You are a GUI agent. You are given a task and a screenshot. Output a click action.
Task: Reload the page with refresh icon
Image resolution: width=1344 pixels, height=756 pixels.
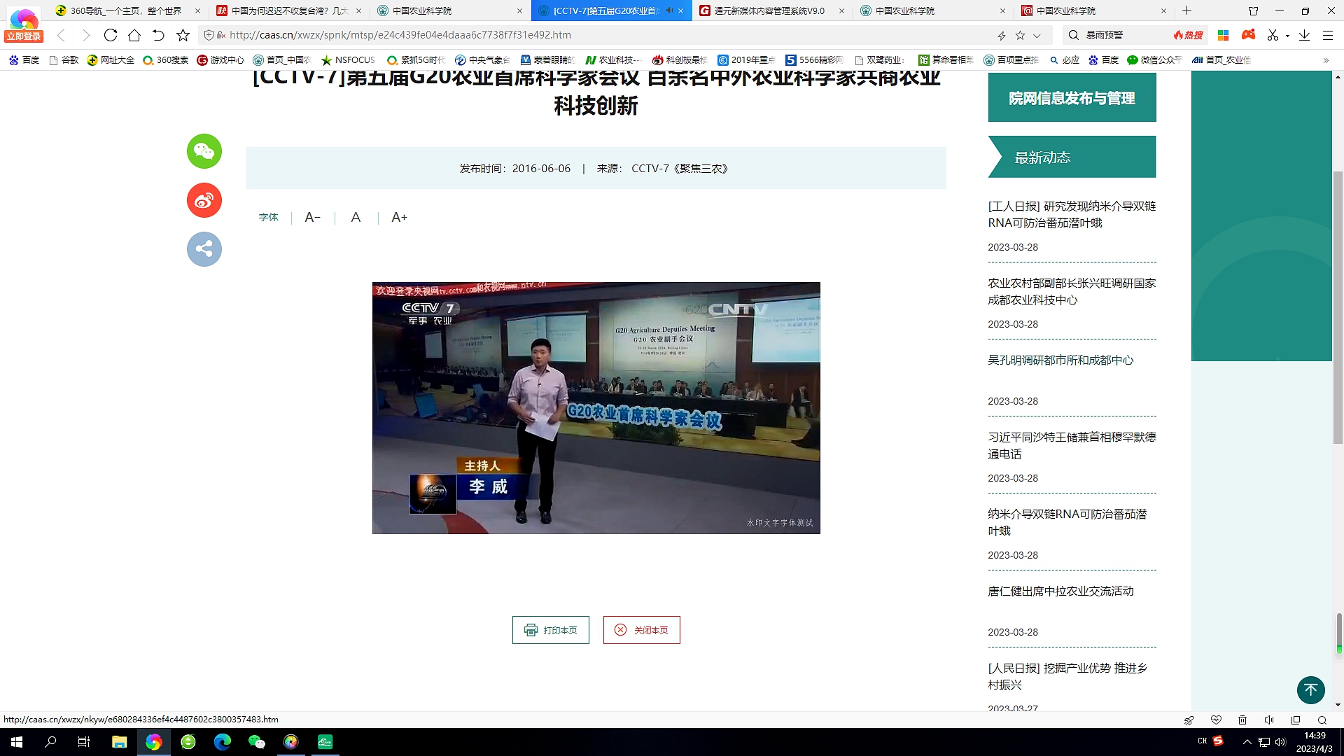point(111,35)
